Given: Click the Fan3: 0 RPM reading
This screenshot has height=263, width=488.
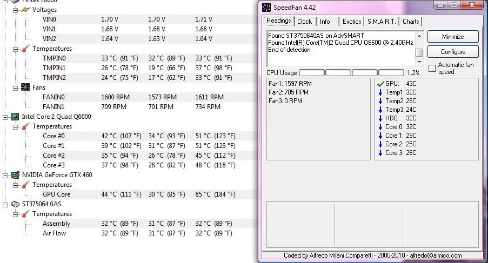Looking at the screenshot, I should coord(285,101).
